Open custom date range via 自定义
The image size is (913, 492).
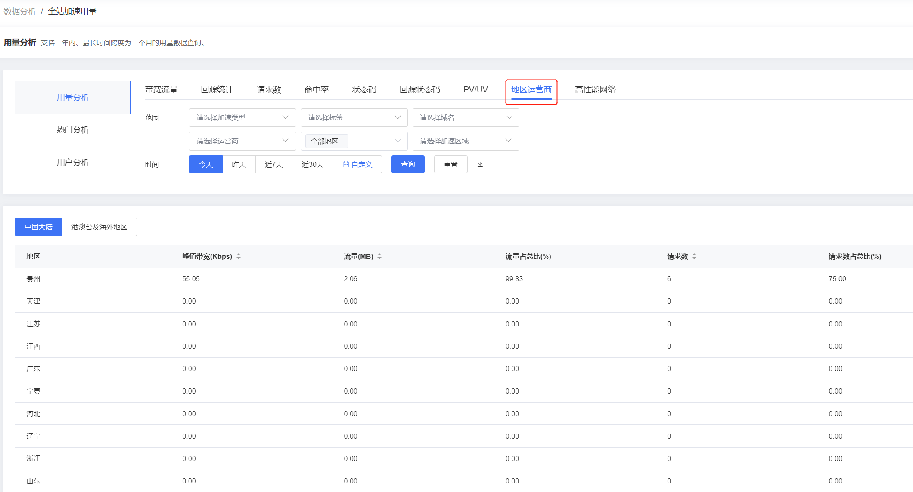[357, 164]
